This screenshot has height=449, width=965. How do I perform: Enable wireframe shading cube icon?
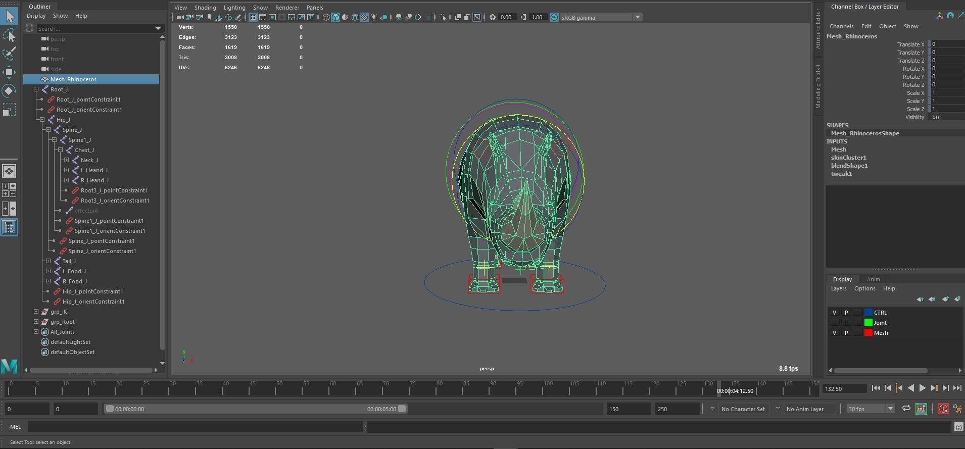click(x=326, y=17)
